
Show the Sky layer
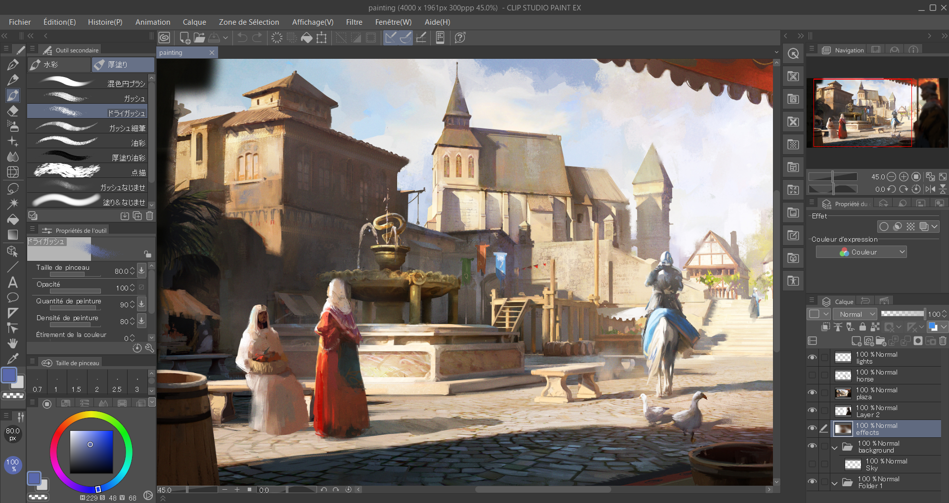pos(812,464)
